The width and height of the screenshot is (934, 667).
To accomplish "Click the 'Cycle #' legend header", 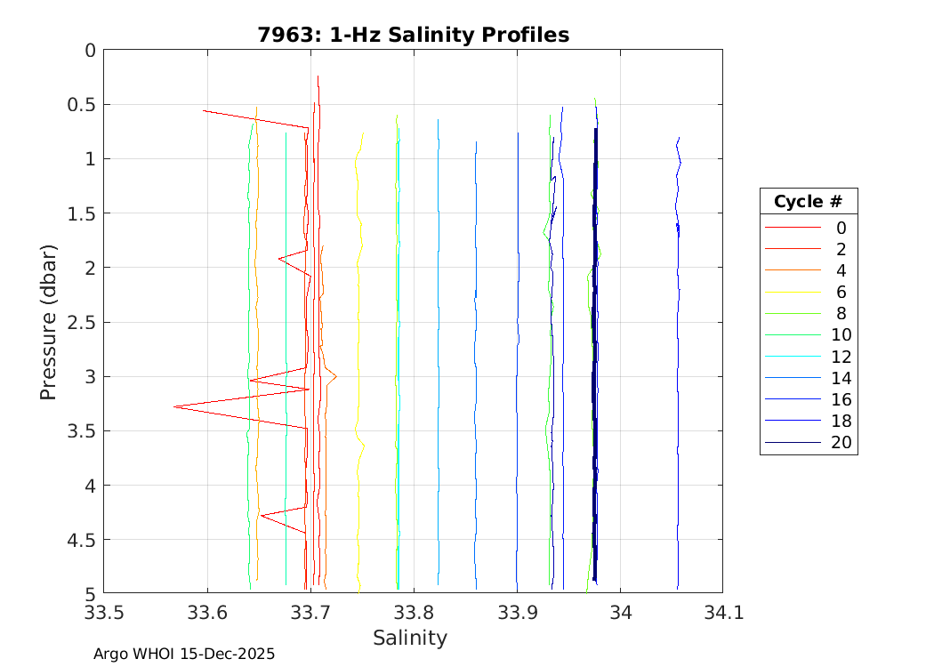I will pyautogui.click(x=808, y=201).
